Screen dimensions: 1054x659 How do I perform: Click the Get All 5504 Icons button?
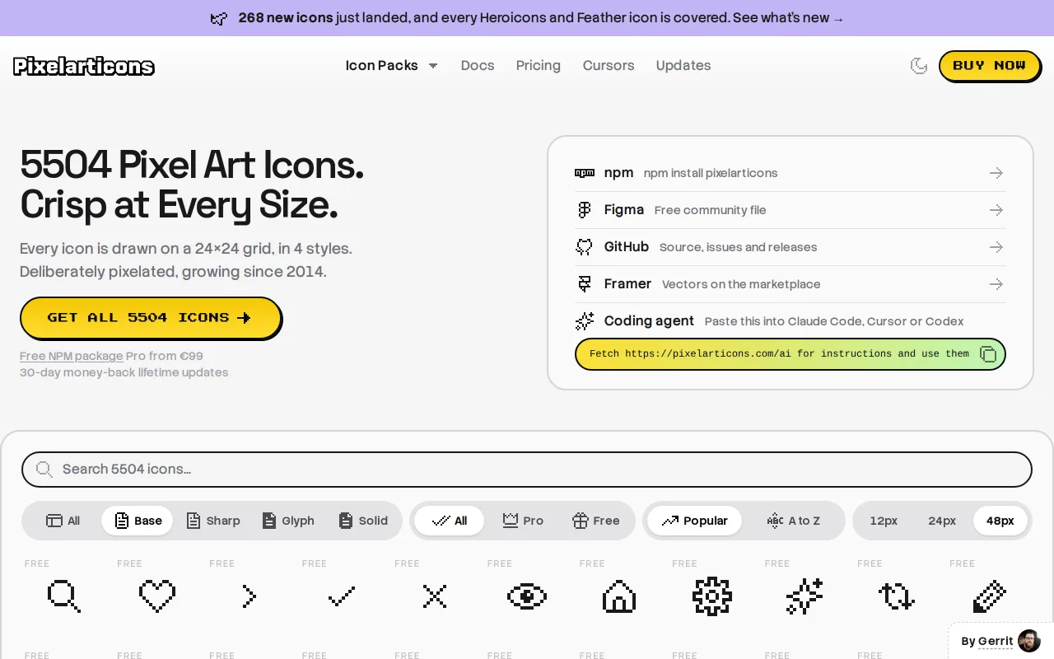coord(150,318)
